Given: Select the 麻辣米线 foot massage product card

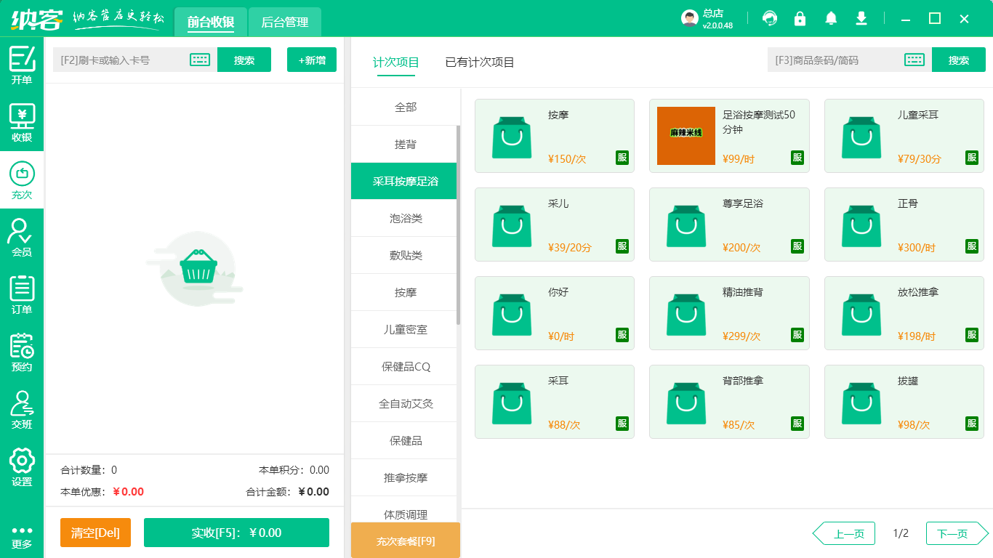Looking at the screenshot, I should pos(729,136).
